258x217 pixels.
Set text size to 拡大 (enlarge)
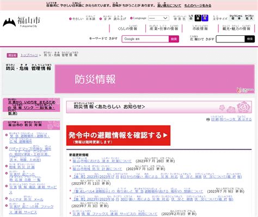point(249,18)
